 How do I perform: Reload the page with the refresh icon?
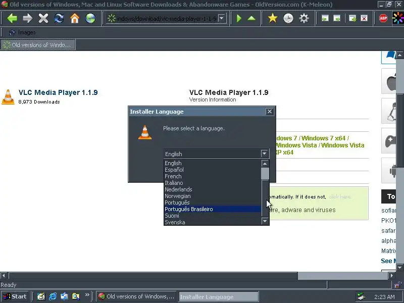59,18
